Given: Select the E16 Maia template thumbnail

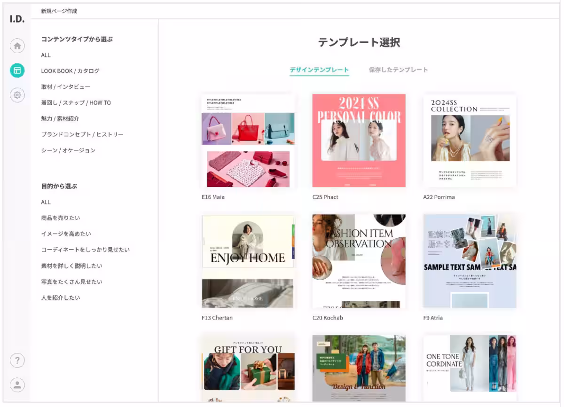Looking at the screenshot, I should 248,141.
